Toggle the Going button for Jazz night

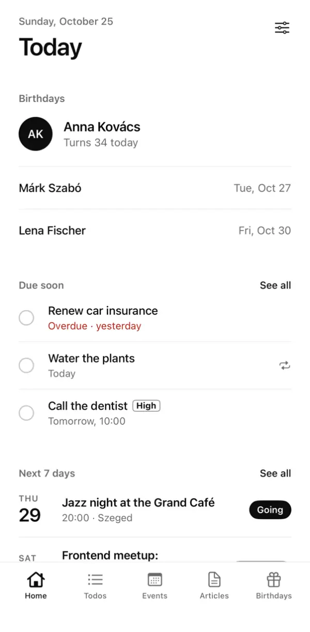click(270, 510)
